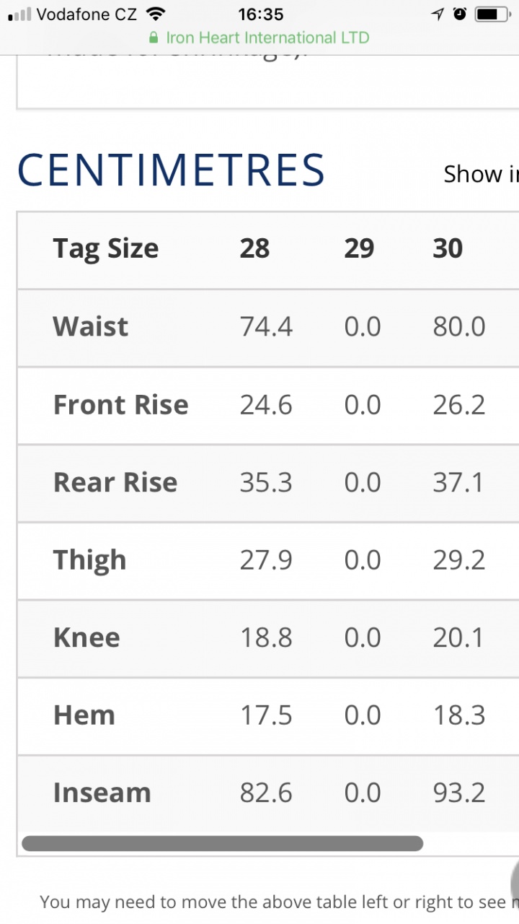
Task: Select the size 30 column header
Action: click(448, 249)
